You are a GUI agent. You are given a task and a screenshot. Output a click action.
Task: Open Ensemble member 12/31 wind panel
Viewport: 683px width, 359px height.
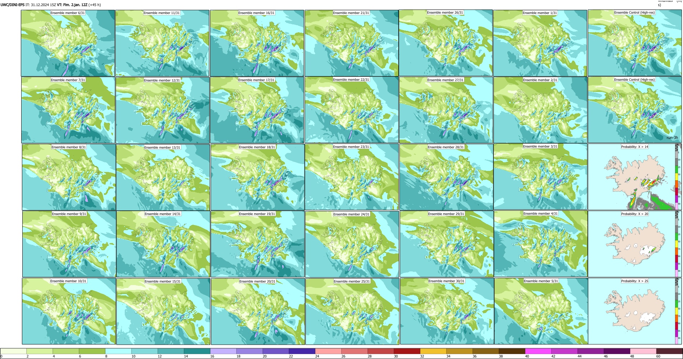tap(162, 110)
